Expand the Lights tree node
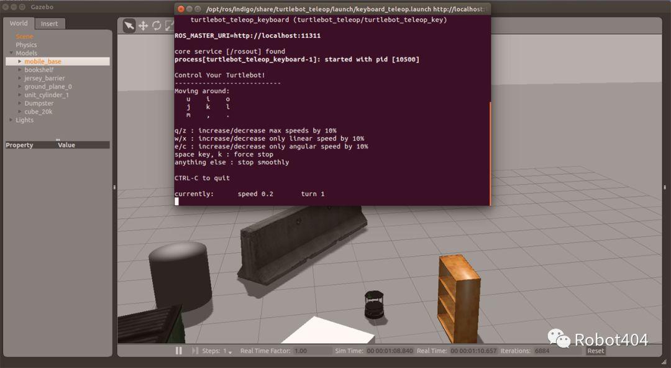This screenshot has height=368, width=671. click(11, 119)
